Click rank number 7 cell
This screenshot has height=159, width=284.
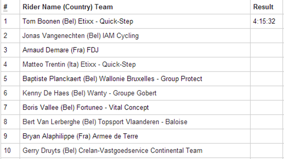click(5, 107)
